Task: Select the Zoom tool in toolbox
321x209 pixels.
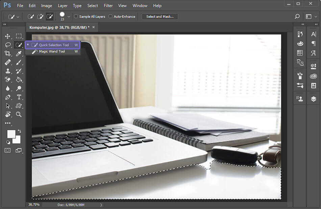Action: coord(19,114)
